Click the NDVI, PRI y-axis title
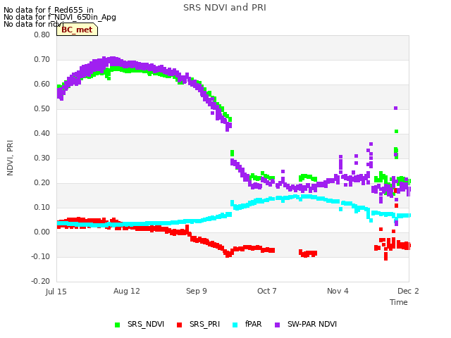Viewport: 451px width, 338px height. (10, 158)
